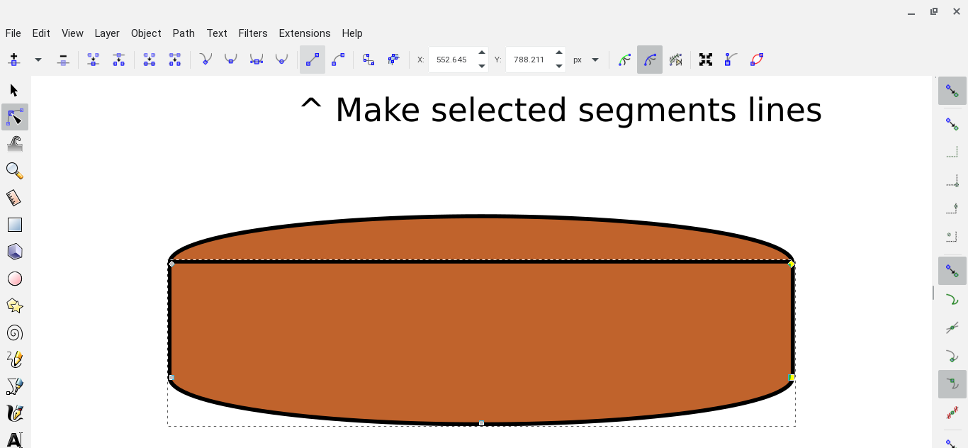Toggle Snap to path intersections
Screen dimensions: 968x448
tap(952, 327)
